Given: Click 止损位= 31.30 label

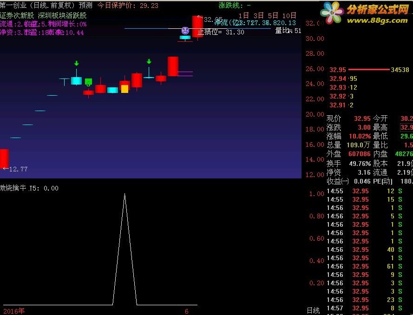Looking at the screenshot, I should pyautogui.click(x=221, y=32).
